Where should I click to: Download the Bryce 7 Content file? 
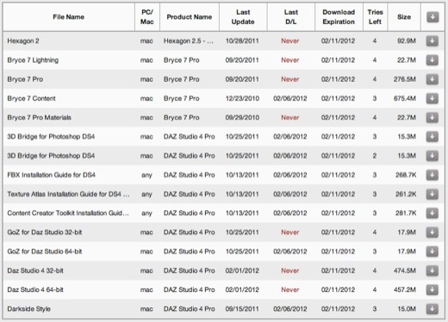[x=432, y=98]
